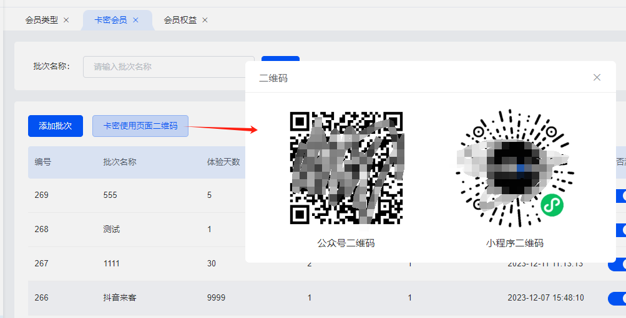Select the 卡密会员 tab
The width and height of the screenshot is (626, 318).
point(110,20)
